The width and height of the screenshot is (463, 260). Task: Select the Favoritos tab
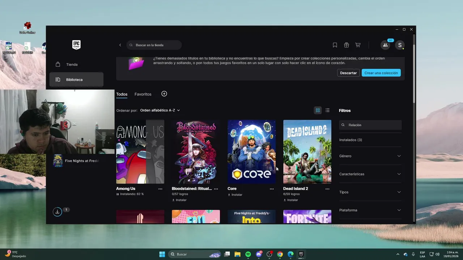[143, 94]
